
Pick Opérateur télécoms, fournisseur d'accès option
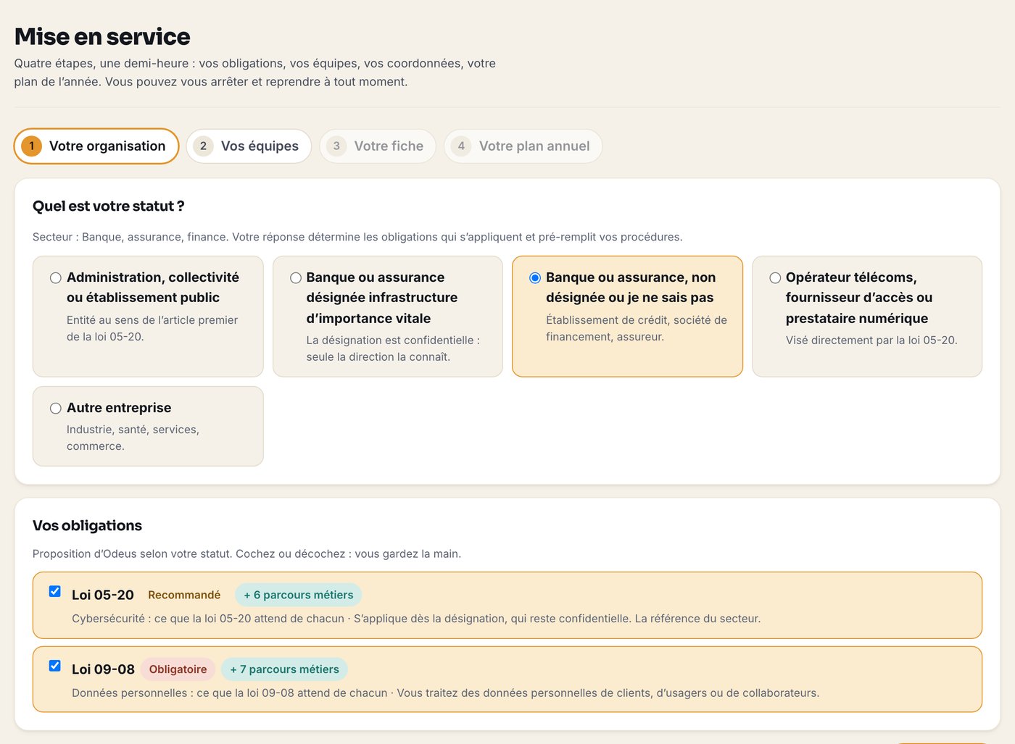click(x=775, y=278)
